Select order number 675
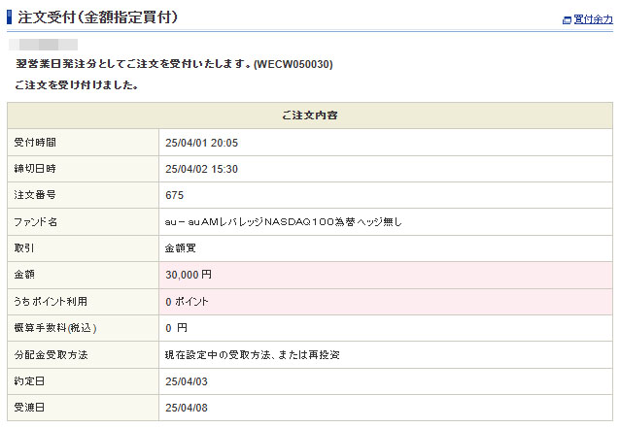The width and height of the screenshot is (620, 428). pos(175,195)
